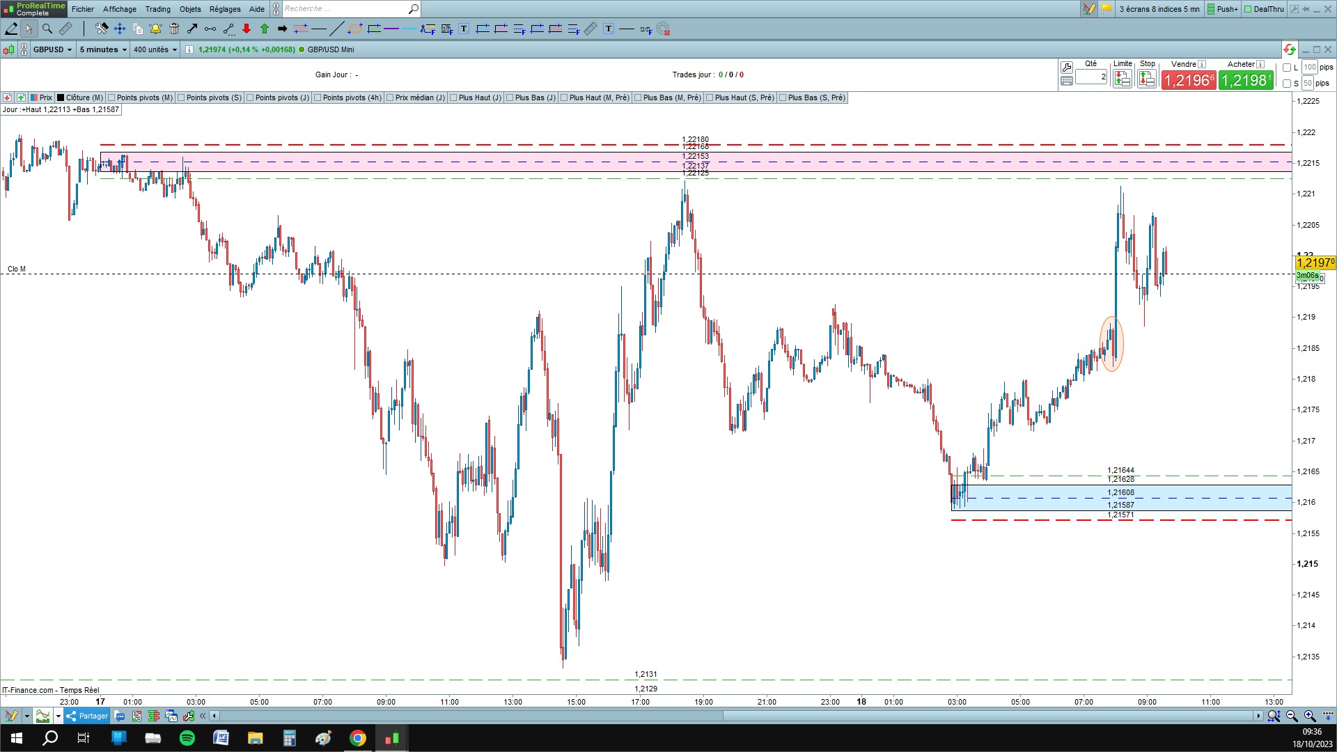Enable the Plus Haut (J) checkbox
The height and width of the screenshot is (752, 1337).
(x=453, y=98)
